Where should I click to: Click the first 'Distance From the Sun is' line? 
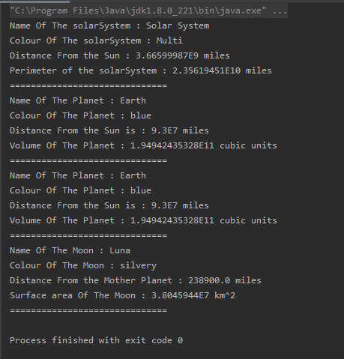[109, 130]
